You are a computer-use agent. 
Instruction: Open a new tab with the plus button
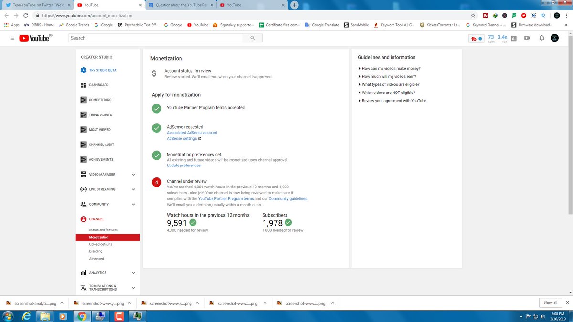(x=295, y=5)
